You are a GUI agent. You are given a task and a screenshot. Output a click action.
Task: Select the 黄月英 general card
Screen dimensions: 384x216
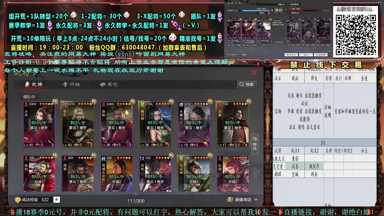click(155, 124)
